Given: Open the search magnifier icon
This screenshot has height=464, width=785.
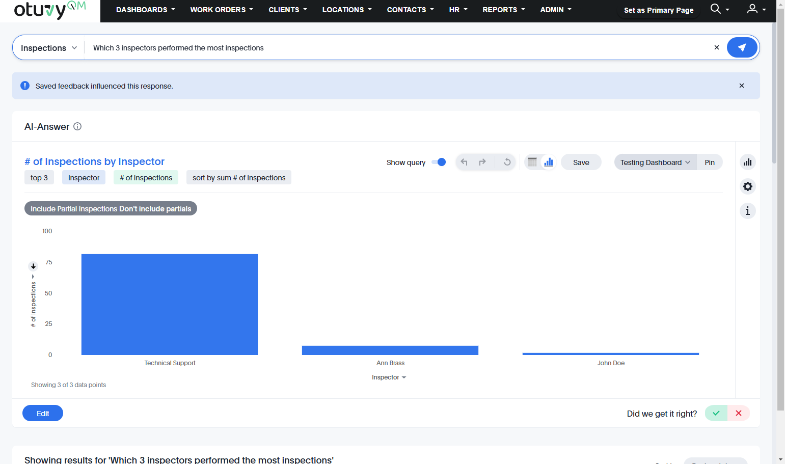Looking at the screenshot, I should 715,9.
